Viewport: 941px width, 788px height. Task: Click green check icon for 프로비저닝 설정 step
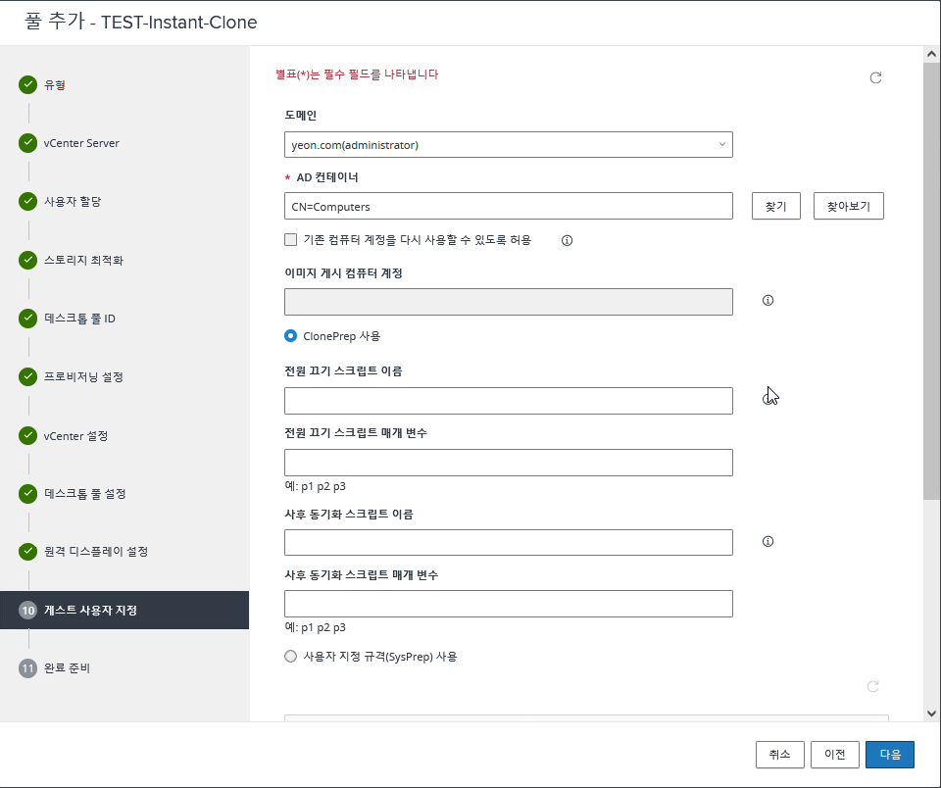[x=27, y=376]
